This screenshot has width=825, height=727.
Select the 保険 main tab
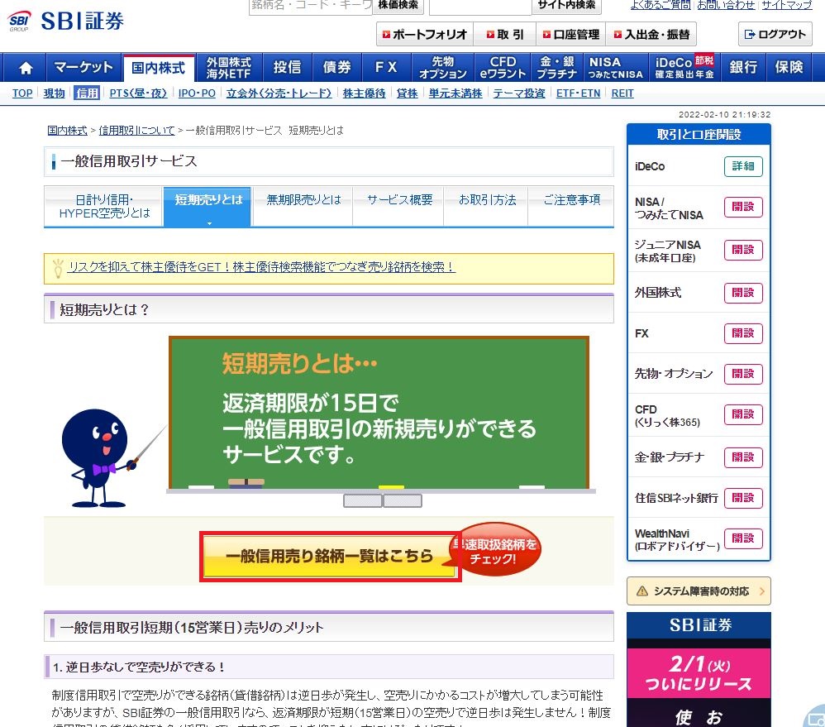789,67
